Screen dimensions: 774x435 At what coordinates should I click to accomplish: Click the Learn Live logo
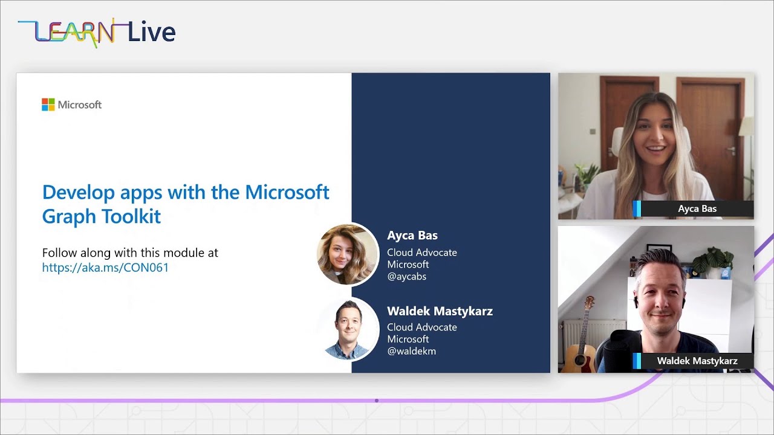pyautogui.click(x=97, y=33)
